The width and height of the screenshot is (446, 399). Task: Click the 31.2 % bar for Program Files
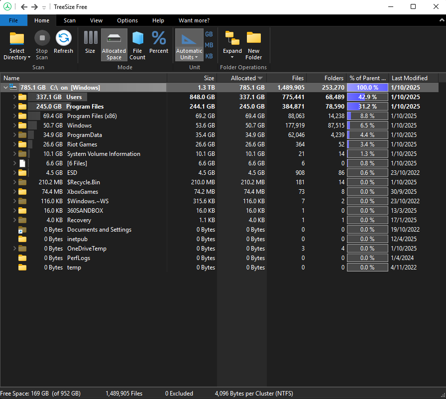(367, 107)
